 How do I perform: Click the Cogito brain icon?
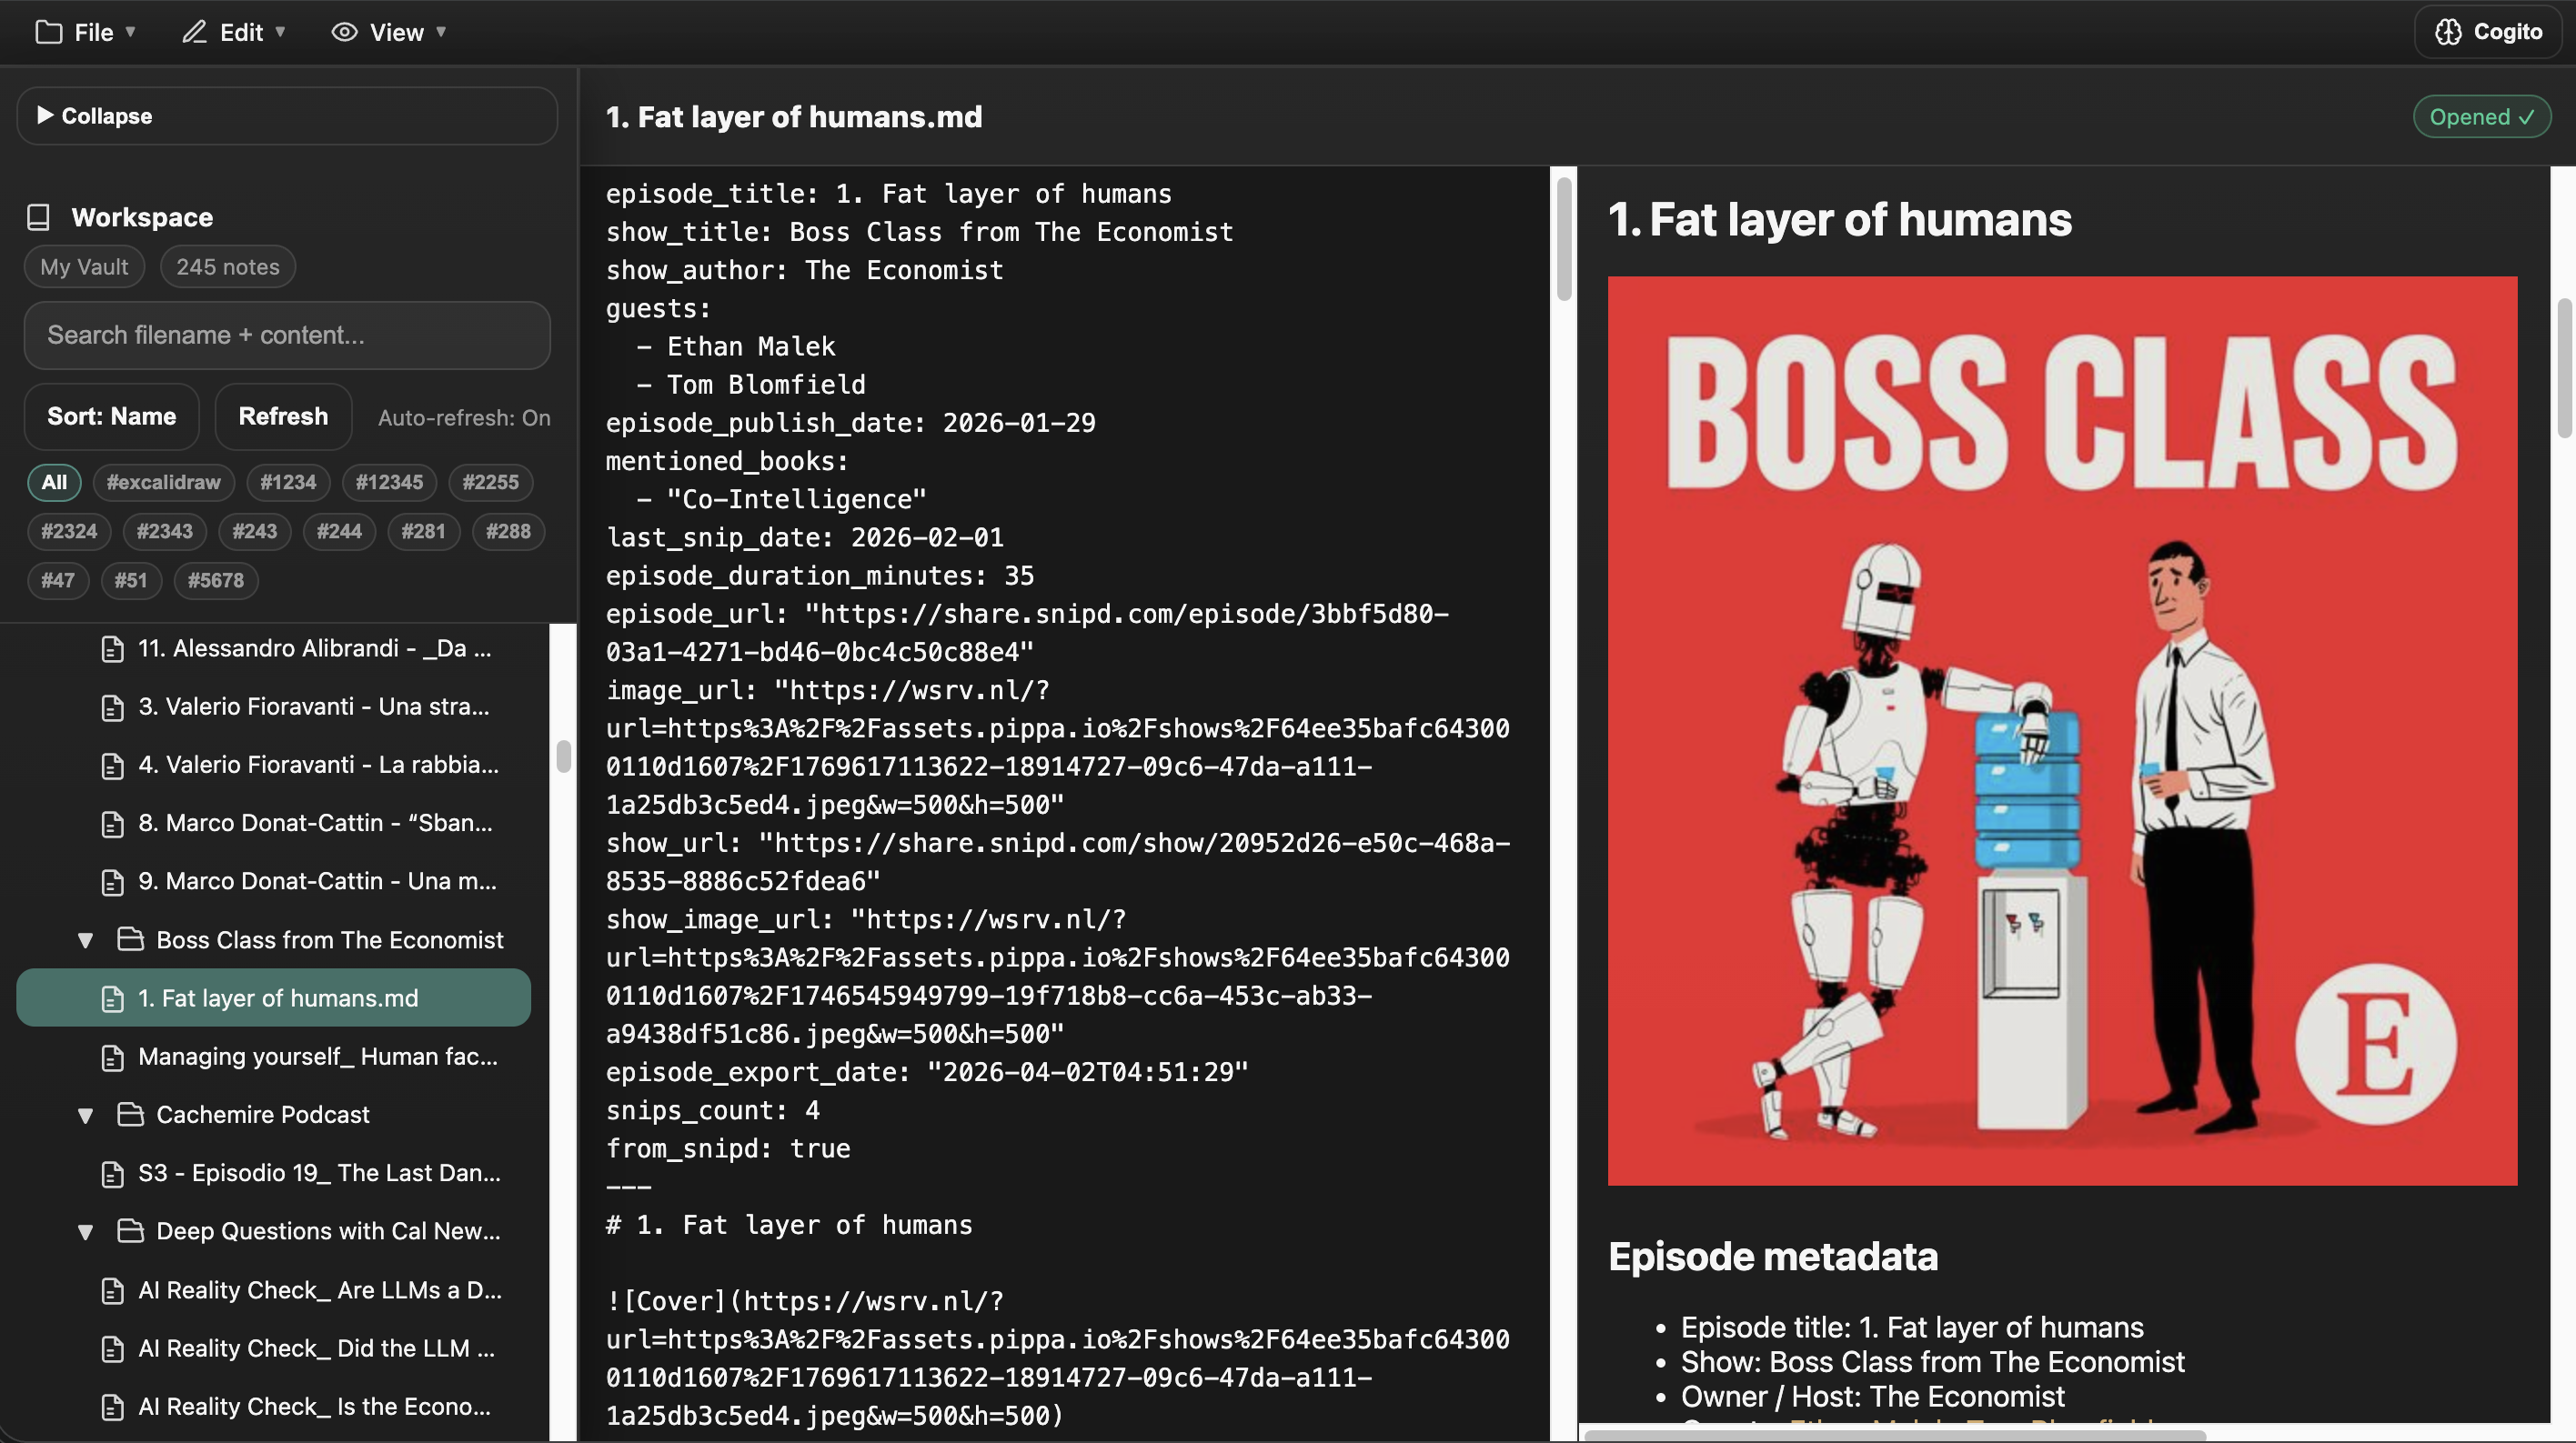pos(2448,32)
